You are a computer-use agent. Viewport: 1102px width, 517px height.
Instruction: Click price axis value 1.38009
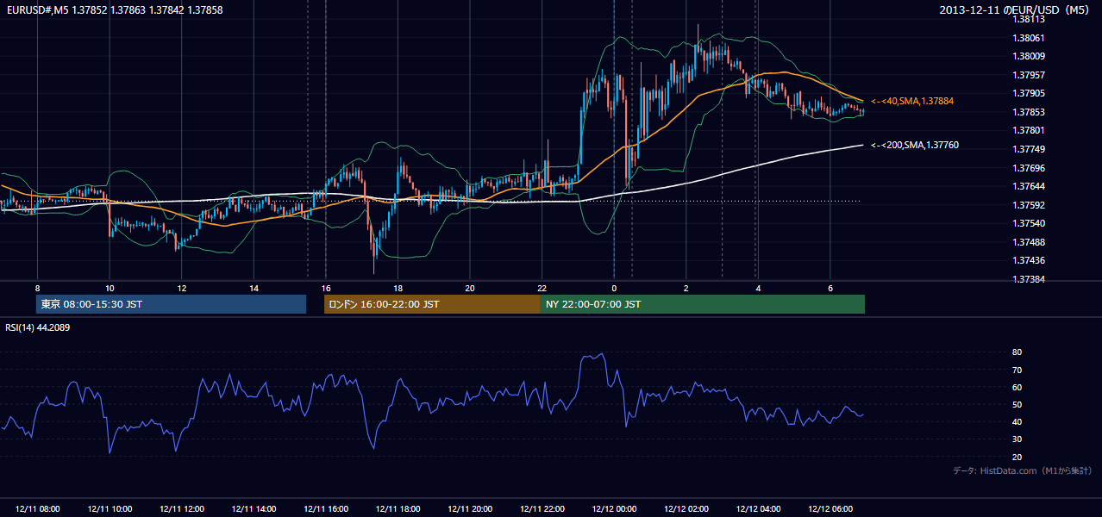(1029, 56)
